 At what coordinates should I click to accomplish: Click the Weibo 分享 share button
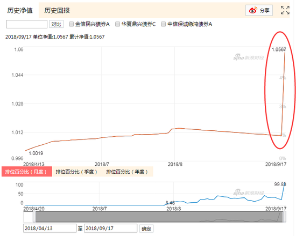pos(259,10)
